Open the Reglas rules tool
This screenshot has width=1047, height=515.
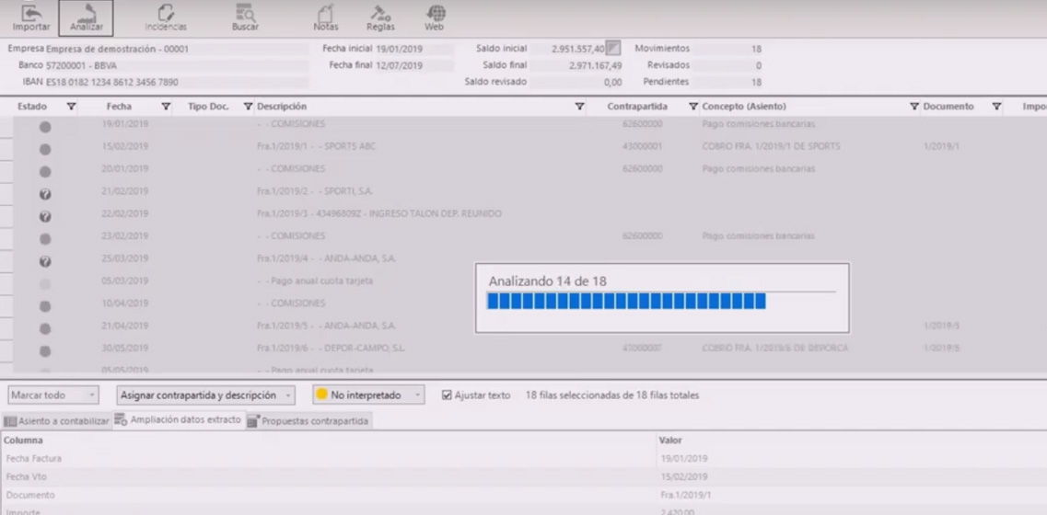pyautogui.click(x=380, y=17)
